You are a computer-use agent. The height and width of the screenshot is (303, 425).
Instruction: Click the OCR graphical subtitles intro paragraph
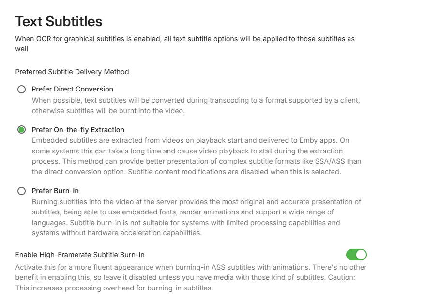pos(185,44)
